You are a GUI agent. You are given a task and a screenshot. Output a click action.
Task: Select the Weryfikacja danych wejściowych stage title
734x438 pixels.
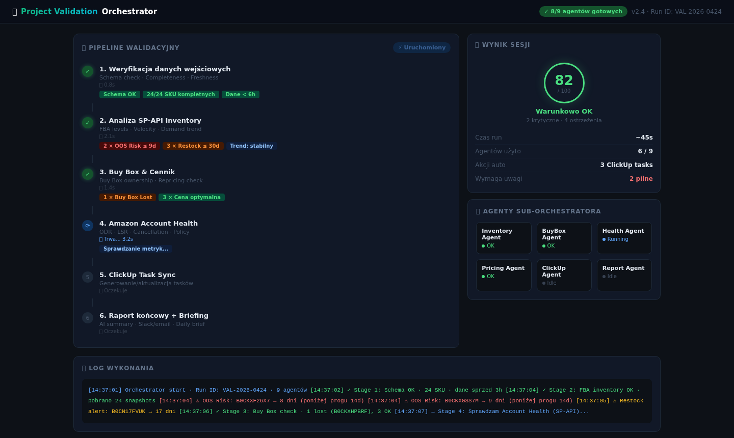tap(165, 69)
